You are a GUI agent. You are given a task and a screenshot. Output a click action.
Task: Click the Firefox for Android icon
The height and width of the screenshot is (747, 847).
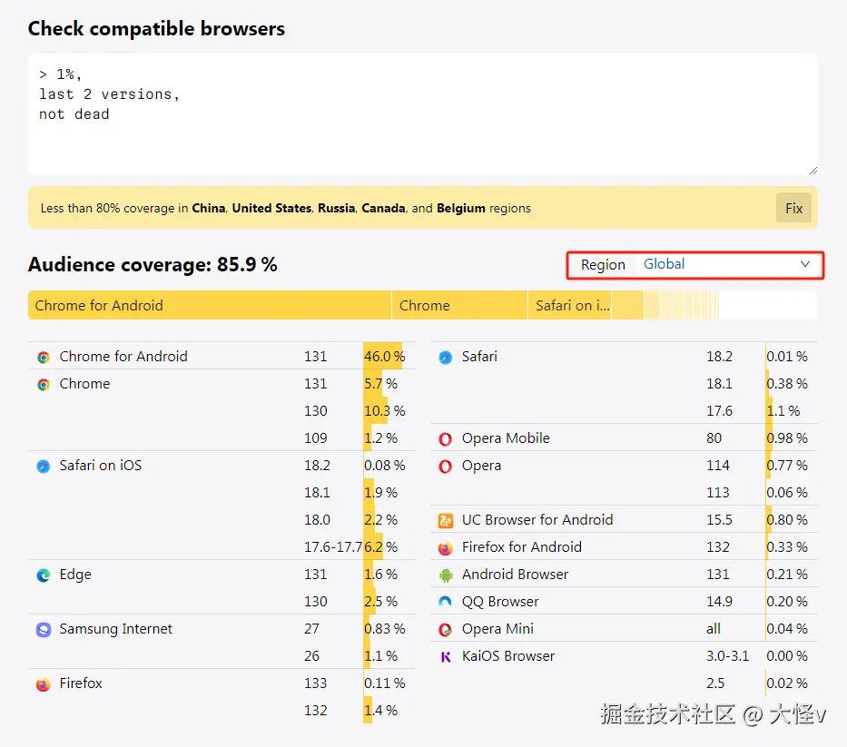446,548
